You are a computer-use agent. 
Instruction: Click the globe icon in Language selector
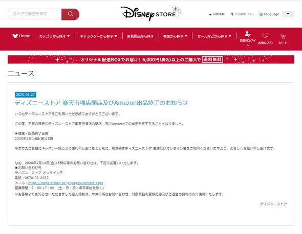pyautogui.click(x=261, y=14)
